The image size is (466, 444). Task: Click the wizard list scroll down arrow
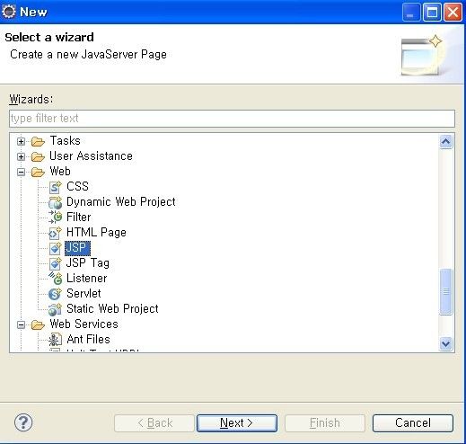[446, 343]
